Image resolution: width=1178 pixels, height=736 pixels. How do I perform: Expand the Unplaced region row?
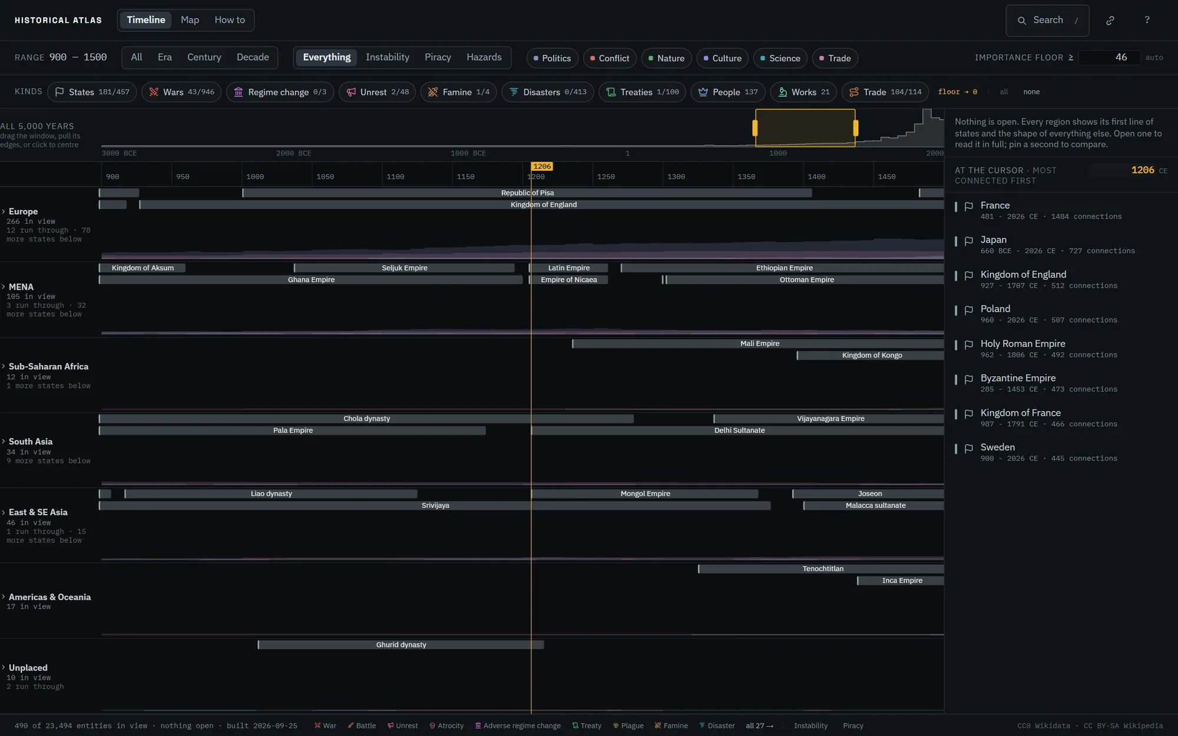pos(25,668)
